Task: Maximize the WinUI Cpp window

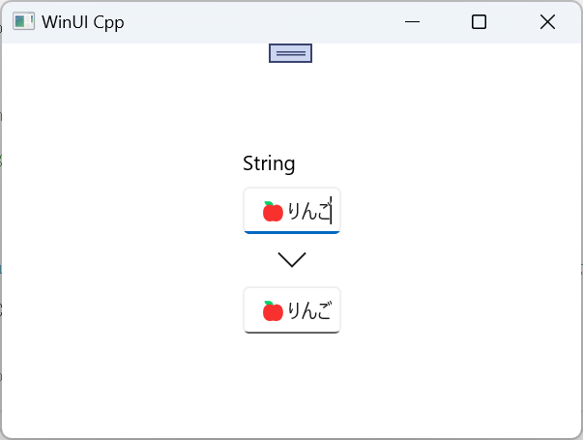Action: pyautogui.click(x=479, y=22)
